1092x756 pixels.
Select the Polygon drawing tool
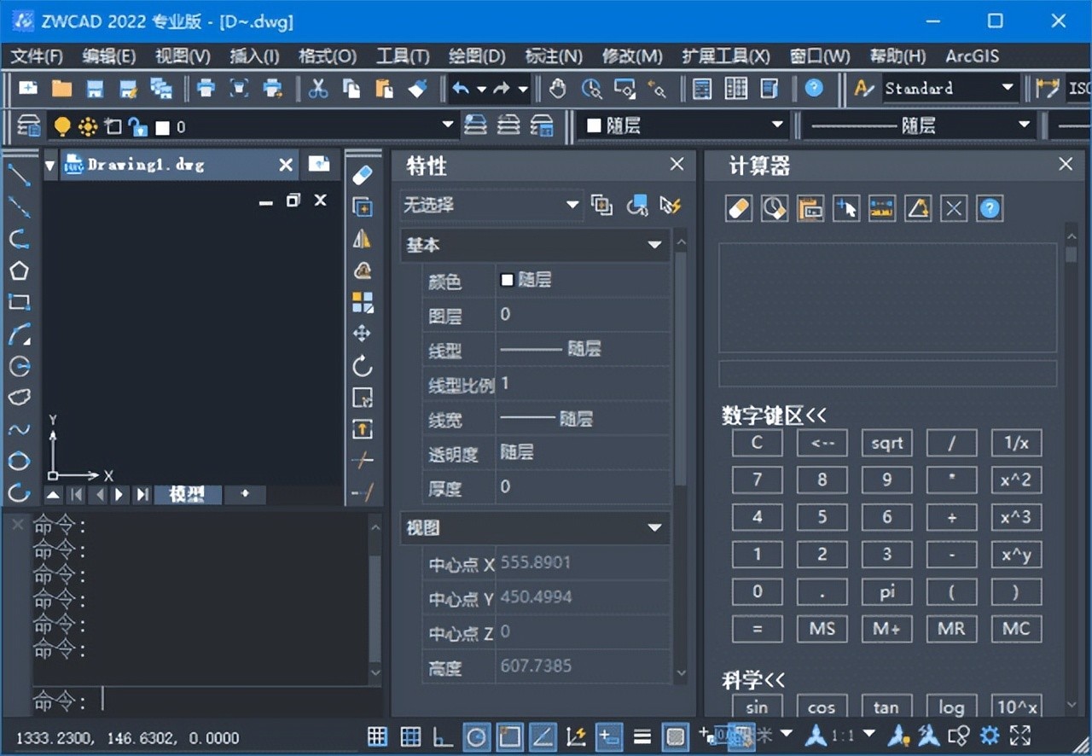pyautogui.click(x=19, y=271)
